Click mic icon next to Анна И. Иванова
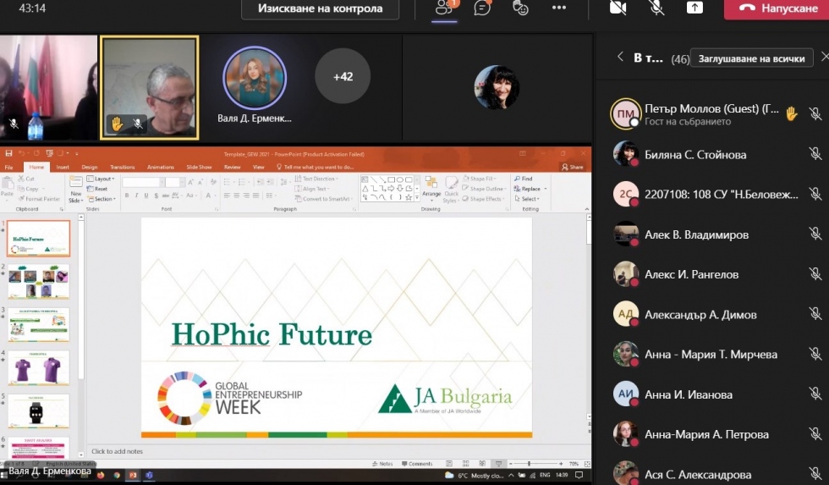This screenshot has height=485, width=829. 815,394
